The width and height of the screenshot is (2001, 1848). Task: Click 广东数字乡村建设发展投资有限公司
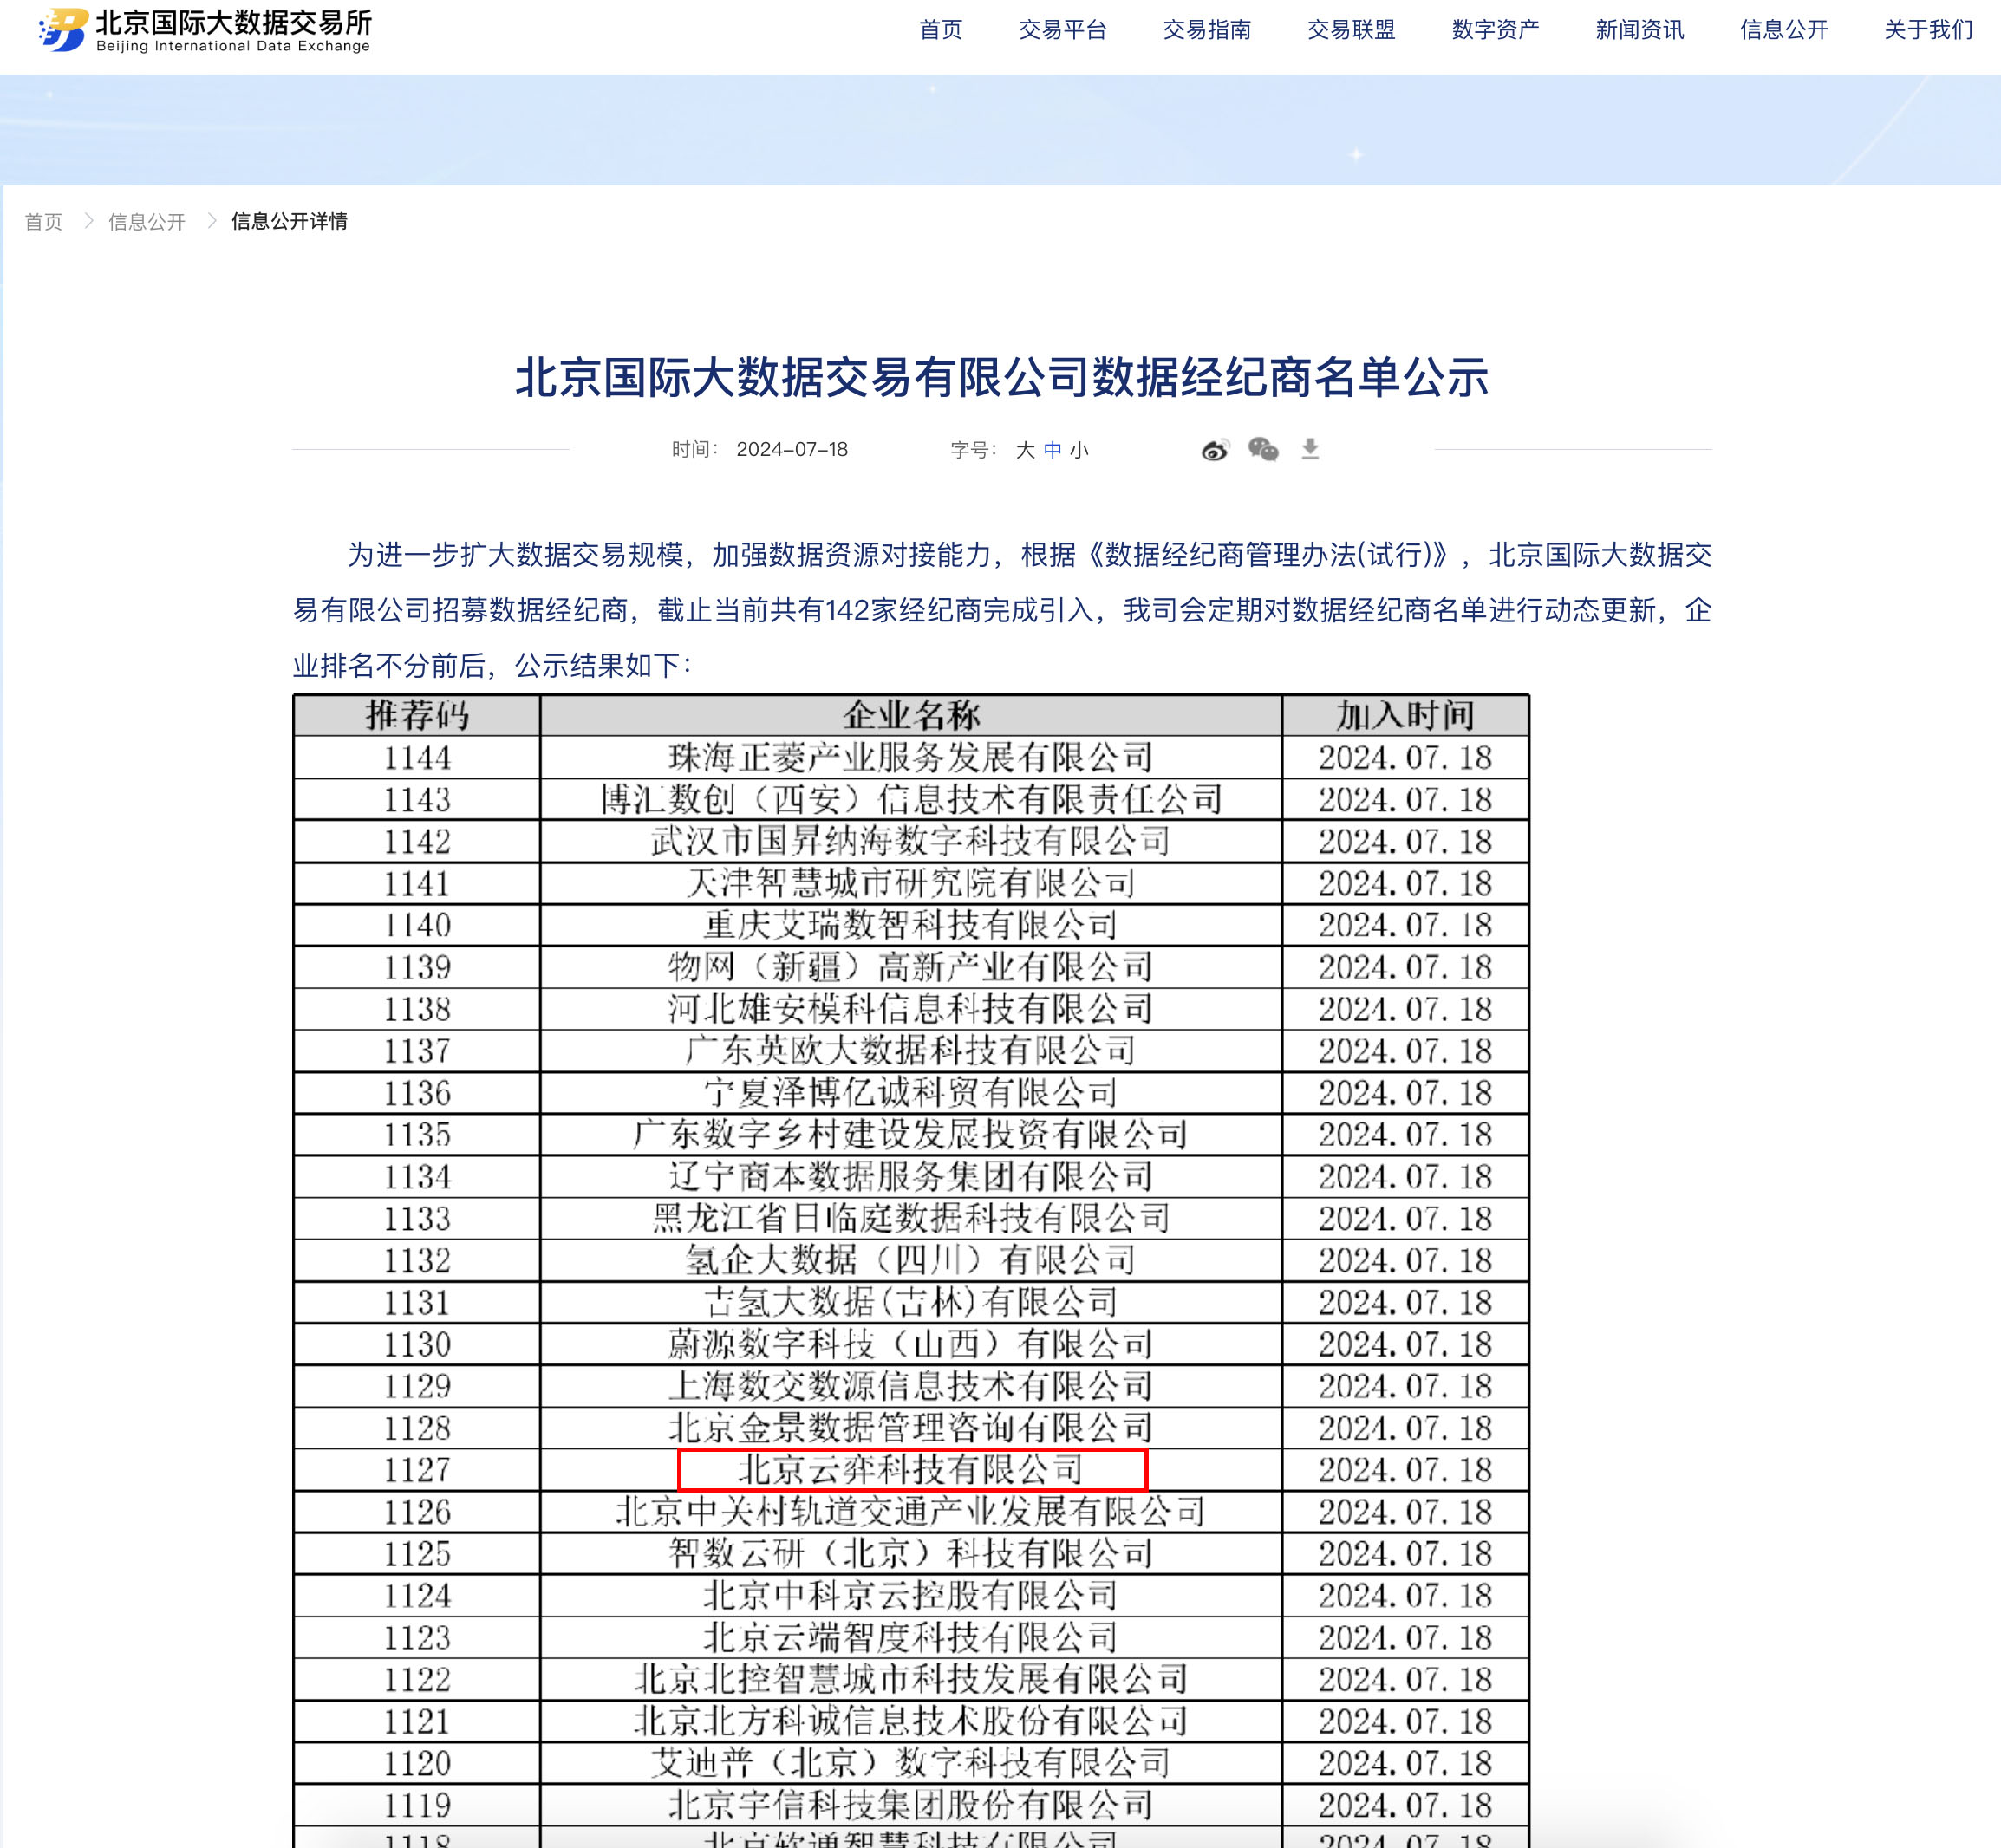coord(911,1135)
